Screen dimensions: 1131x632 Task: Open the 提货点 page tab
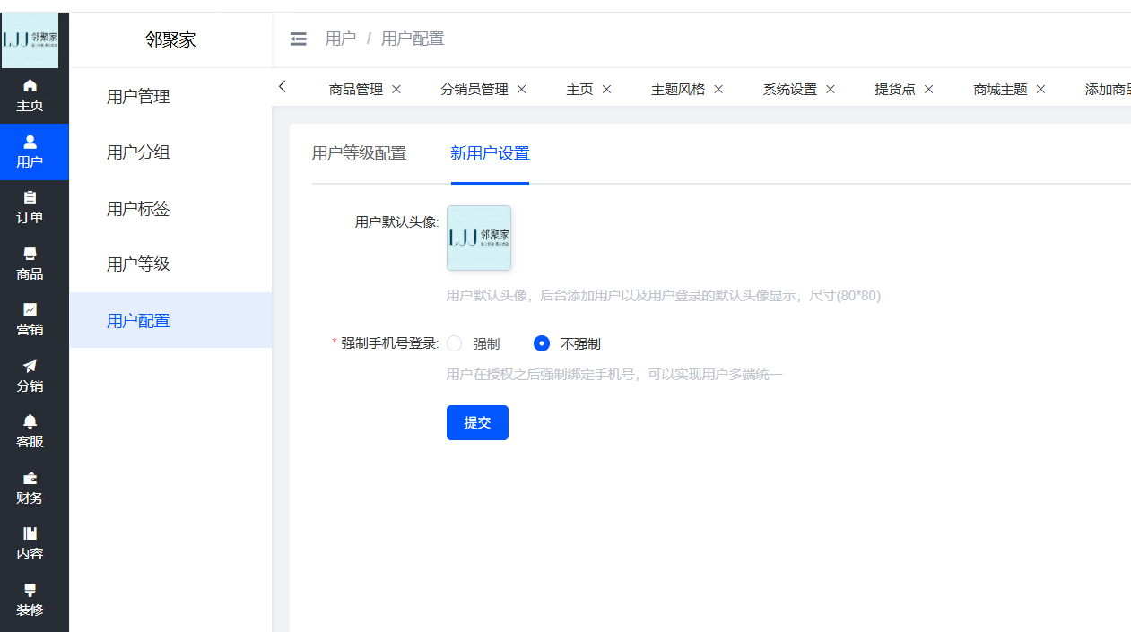[x=895, y=89]
